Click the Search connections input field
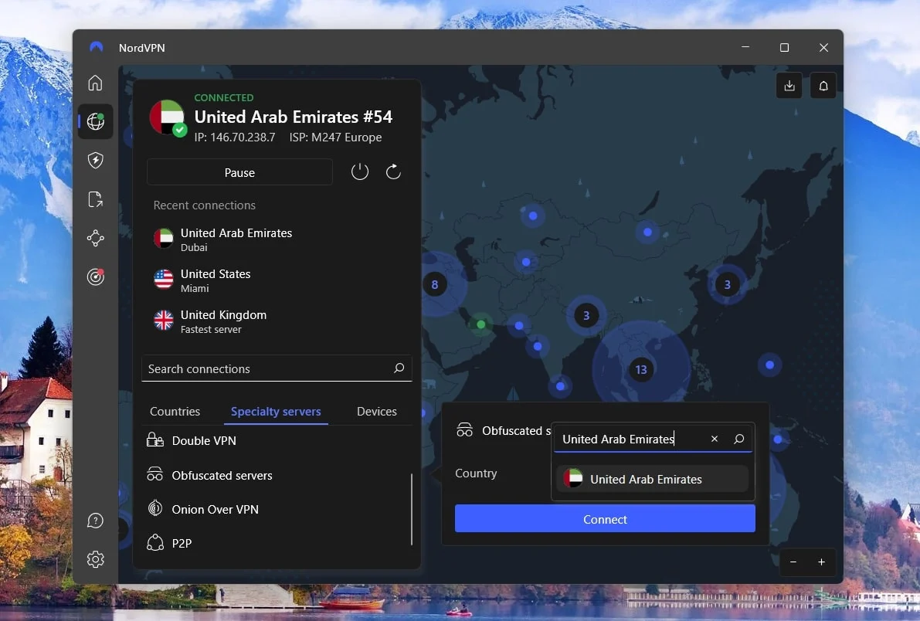This screenshot has width=920, height=621. tap(266, 369)
